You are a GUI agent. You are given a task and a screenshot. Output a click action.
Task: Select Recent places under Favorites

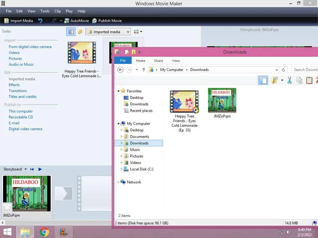141,111
